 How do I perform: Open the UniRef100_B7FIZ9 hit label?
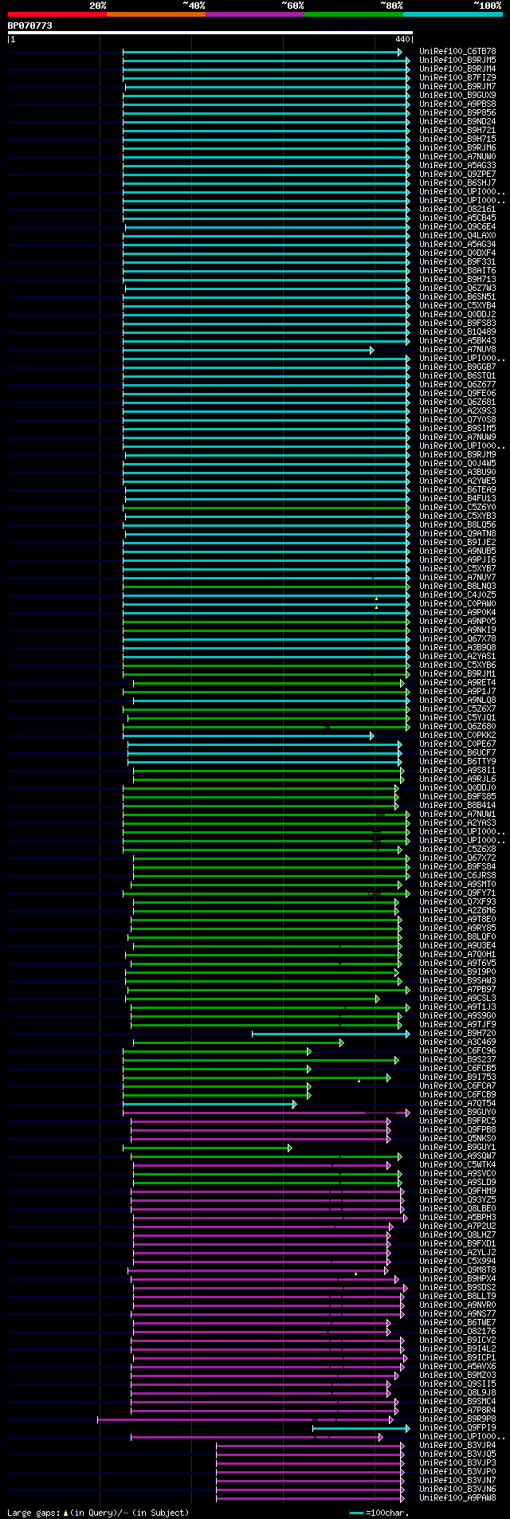click(x=457, y=78)
